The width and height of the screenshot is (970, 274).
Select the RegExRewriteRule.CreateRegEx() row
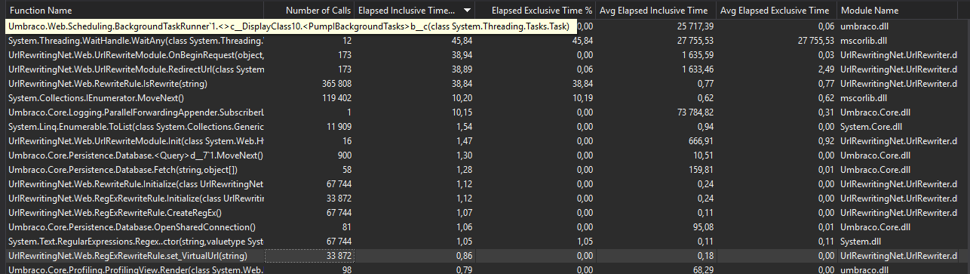click(x=485, y=212)
